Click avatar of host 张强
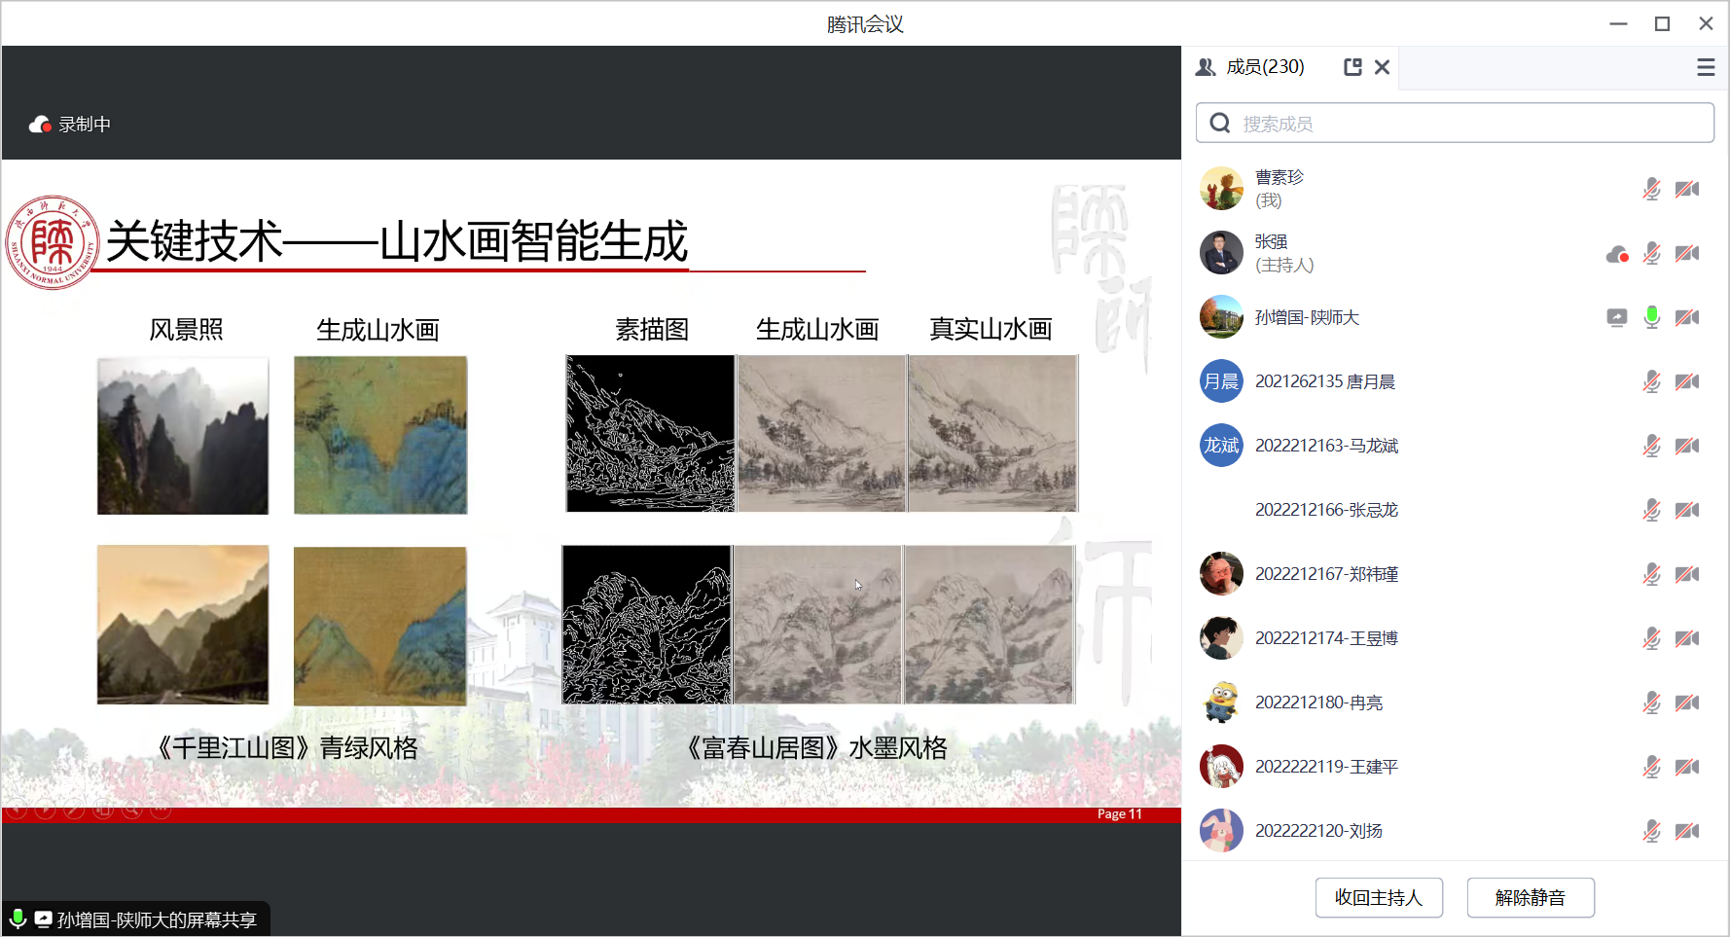This screenshot has height=937, width=1730. 1221,253
